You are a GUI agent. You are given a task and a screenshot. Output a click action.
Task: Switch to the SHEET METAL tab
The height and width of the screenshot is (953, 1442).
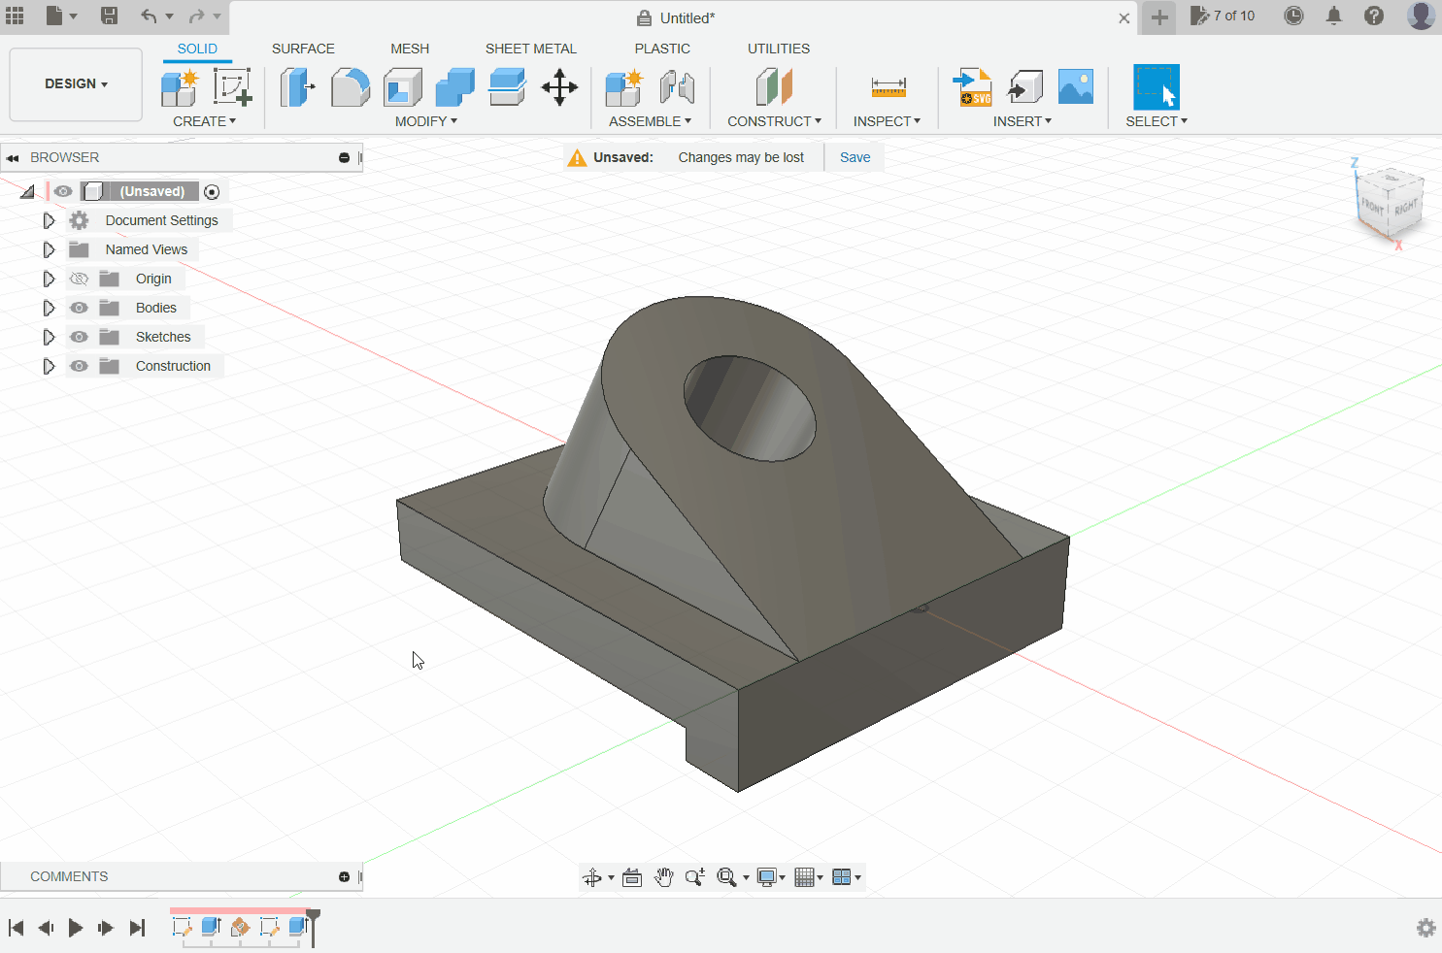[530, 49]
